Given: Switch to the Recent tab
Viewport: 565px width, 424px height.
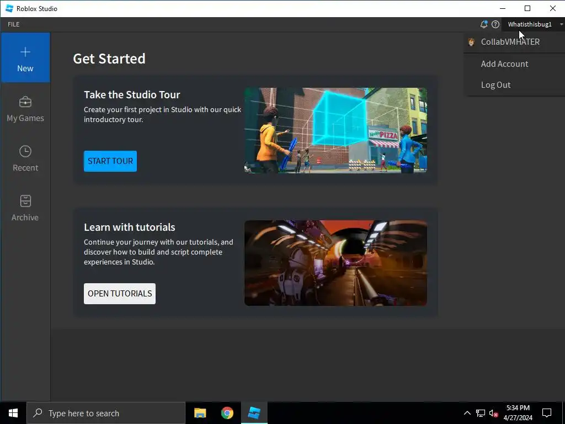Looking at the screenshot, I should [25, 158].
